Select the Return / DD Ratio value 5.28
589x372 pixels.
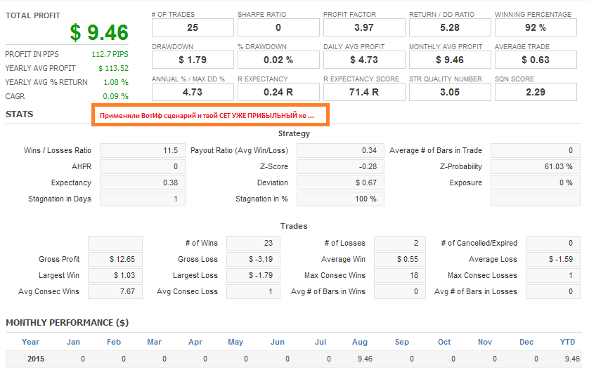pyautogui.click(x=450, y=28)
